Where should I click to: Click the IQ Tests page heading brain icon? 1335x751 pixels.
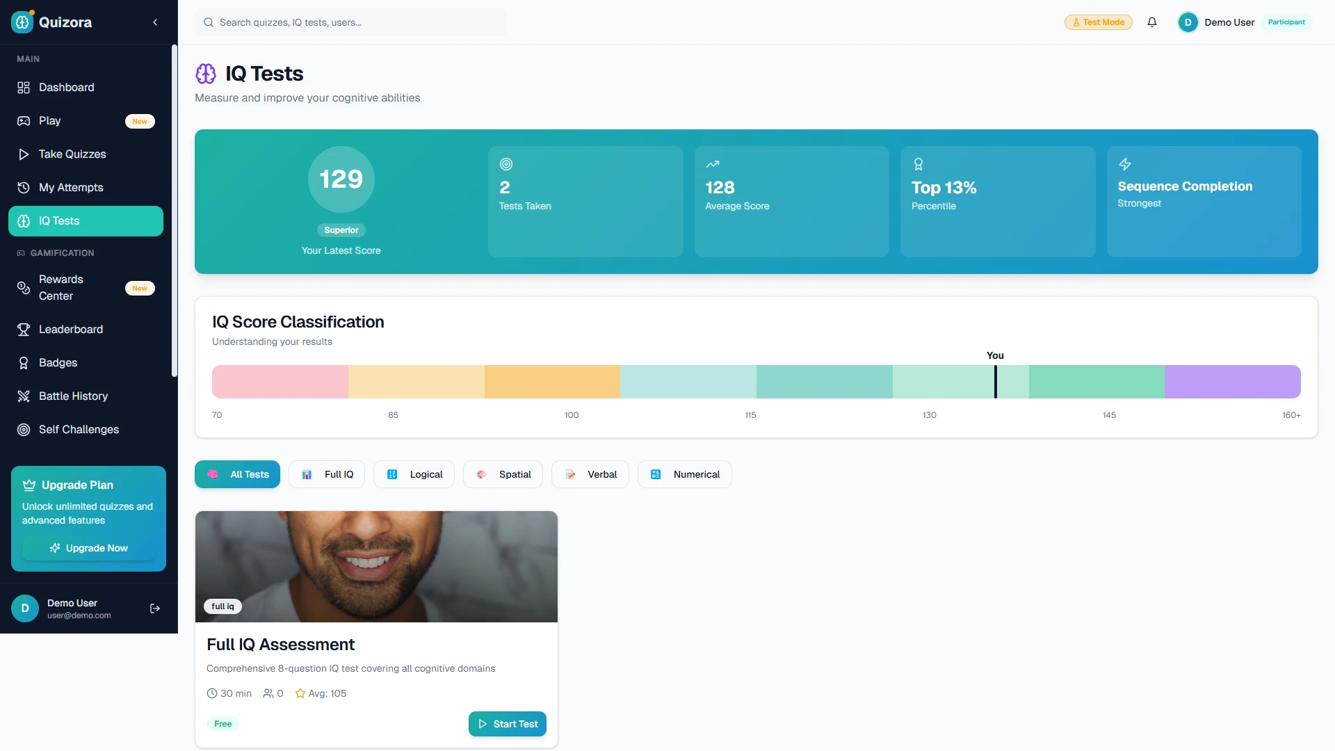coord(206,74)
